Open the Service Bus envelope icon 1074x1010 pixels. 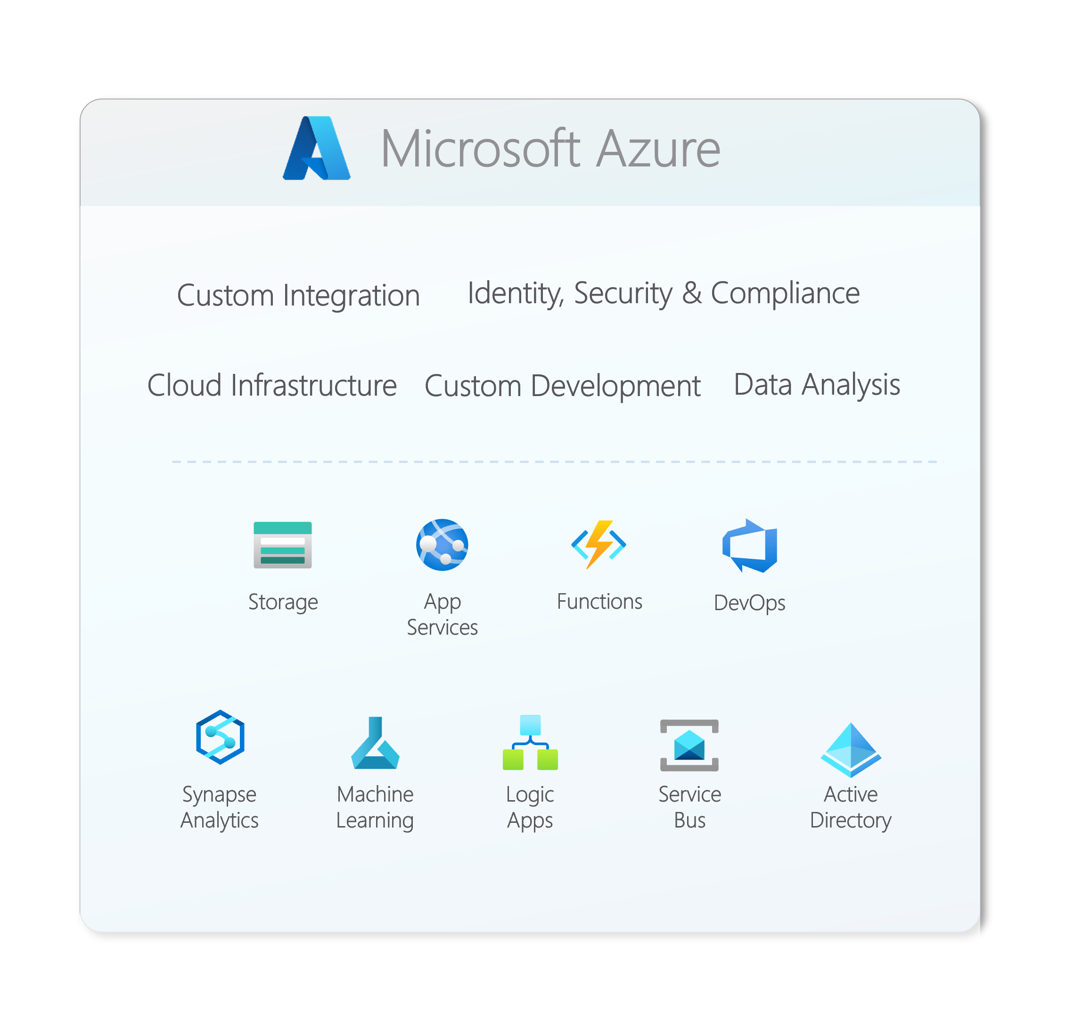689,745
